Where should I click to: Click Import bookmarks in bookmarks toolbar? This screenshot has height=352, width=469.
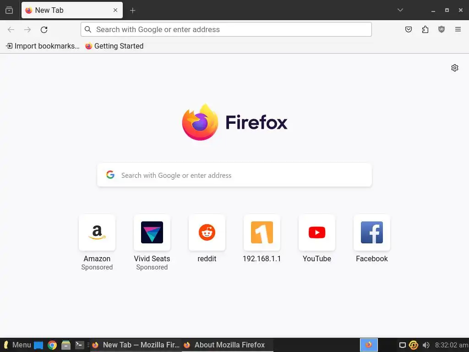pos(43,46)
